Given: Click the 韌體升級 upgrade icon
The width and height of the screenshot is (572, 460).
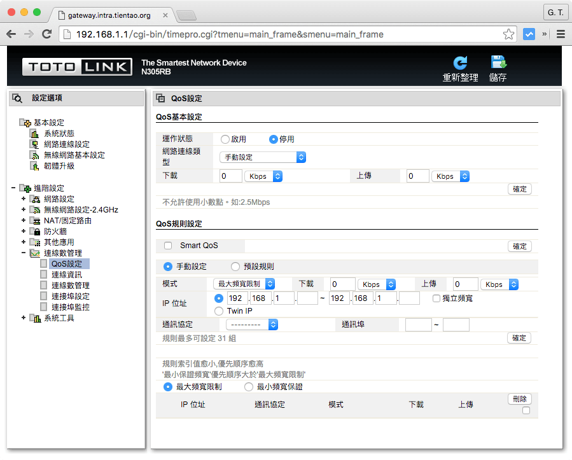Looking at the screenshot, I should [34, 165].
